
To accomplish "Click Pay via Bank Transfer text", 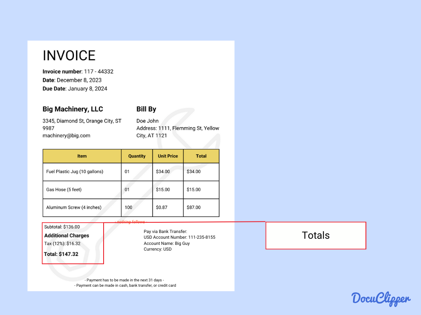I will (165, 231).
